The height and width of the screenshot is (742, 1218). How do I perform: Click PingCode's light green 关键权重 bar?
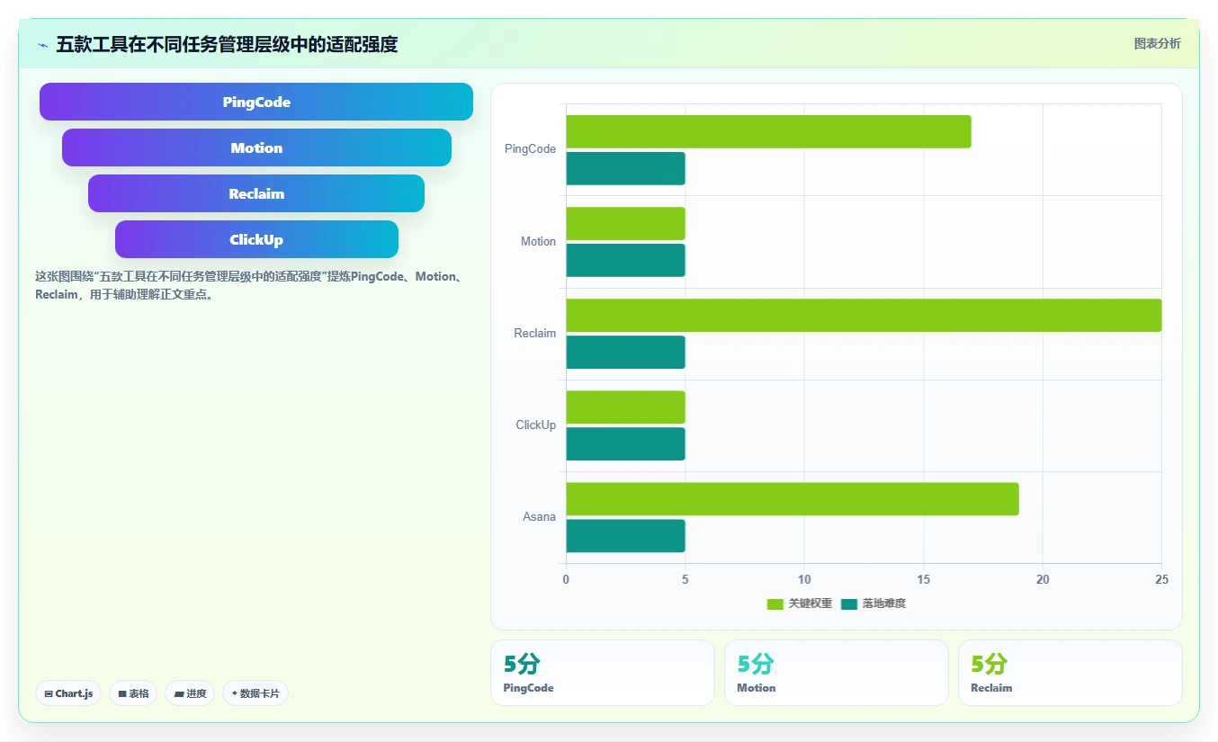pyautogui.click(x=768, y=131)
